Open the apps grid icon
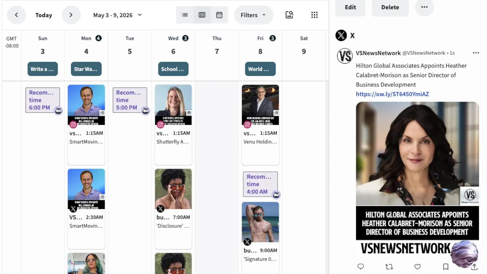Screen dimensions: 487x274 (314, 15)
